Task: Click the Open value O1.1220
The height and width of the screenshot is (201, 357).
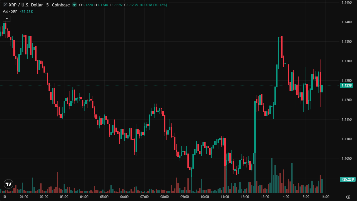Action: tap(86, 5)
